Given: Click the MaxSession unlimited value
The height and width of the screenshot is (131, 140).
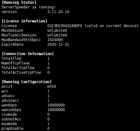Looking at the screenshot, I should tap(57, 30).
